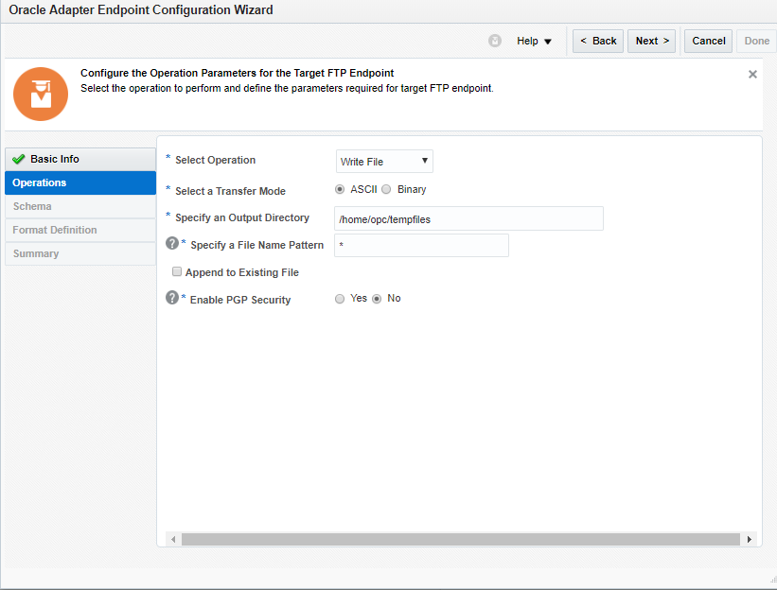777x590 pixels.
Task: Select Binary transfer mode
Action: click(x=386, y=189)
